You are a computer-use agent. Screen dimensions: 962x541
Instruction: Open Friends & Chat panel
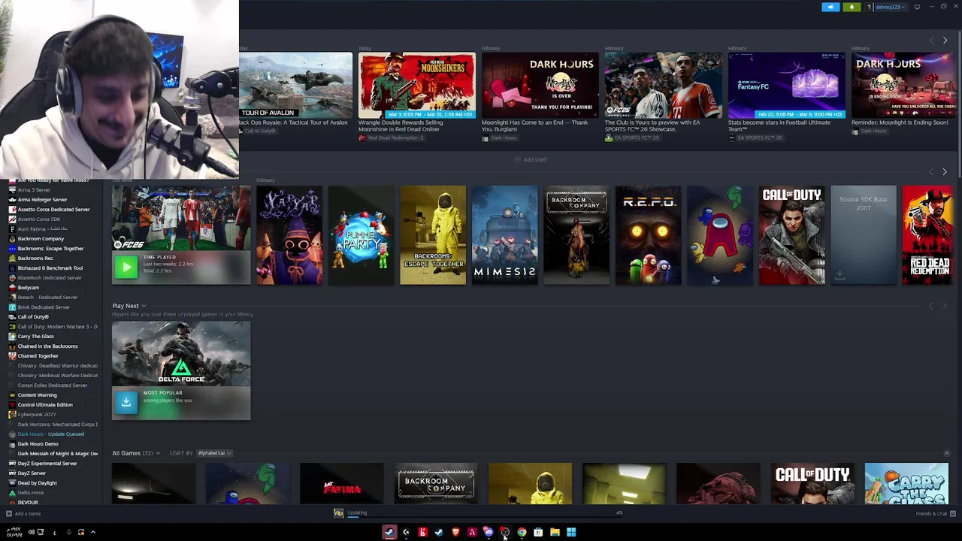tap(935, 514)
